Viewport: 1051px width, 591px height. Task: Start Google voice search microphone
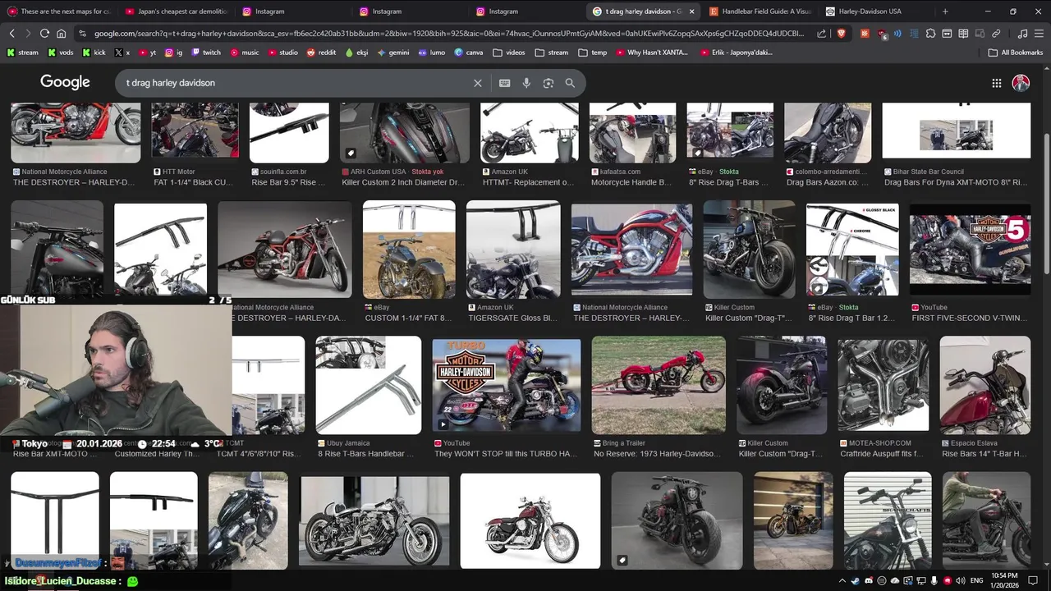pyautogui.click(x=526, y=83)
